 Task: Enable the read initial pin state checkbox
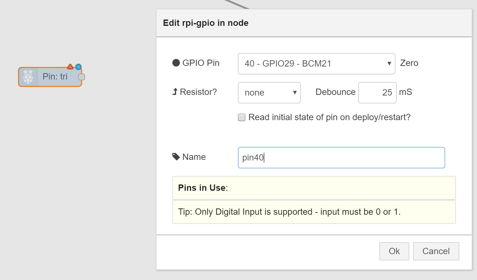coord(242,118)
